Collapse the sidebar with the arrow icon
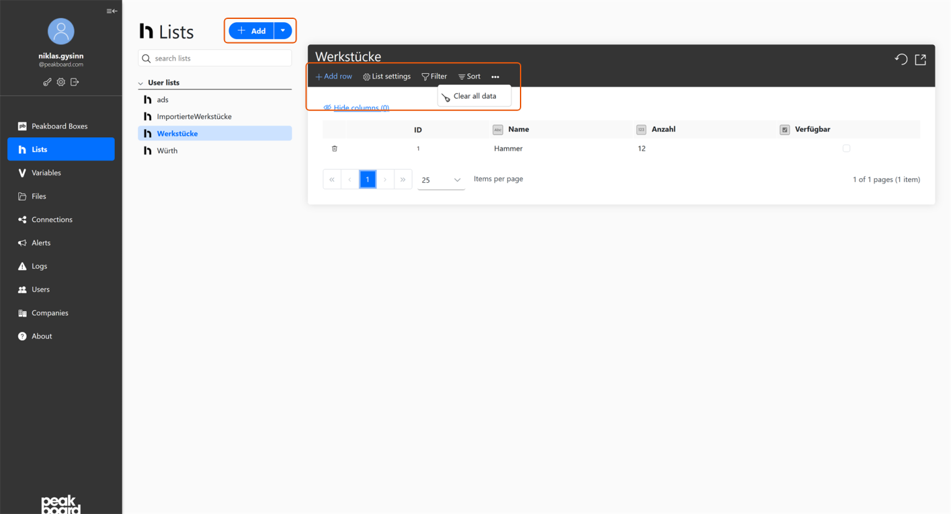This screenshot has height=514, width=951. 112,11
